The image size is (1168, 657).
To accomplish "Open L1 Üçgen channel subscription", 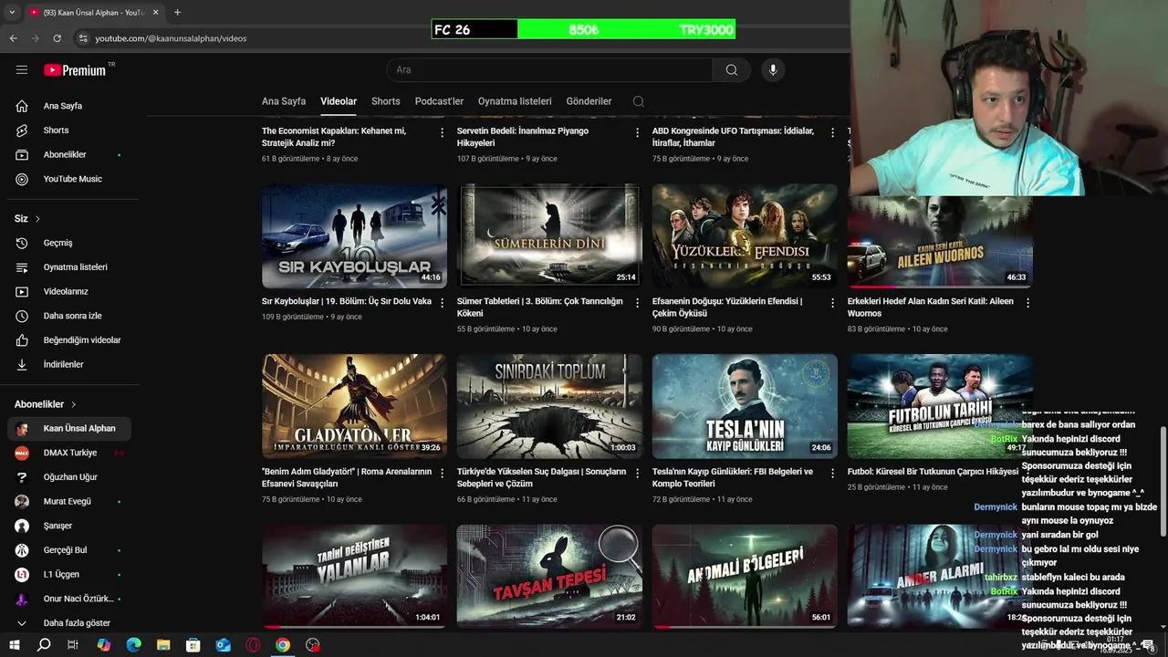I will pos(69,574).
